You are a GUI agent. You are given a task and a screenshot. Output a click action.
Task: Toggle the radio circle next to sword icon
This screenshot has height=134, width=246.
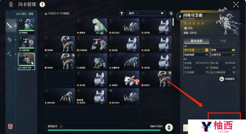(16, 26)
